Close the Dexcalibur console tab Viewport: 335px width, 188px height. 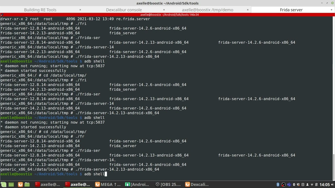164,10
